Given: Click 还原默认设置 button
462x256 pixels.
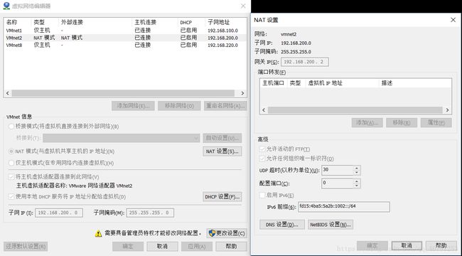Looking at the screenshot, I should tap(26, 246).
